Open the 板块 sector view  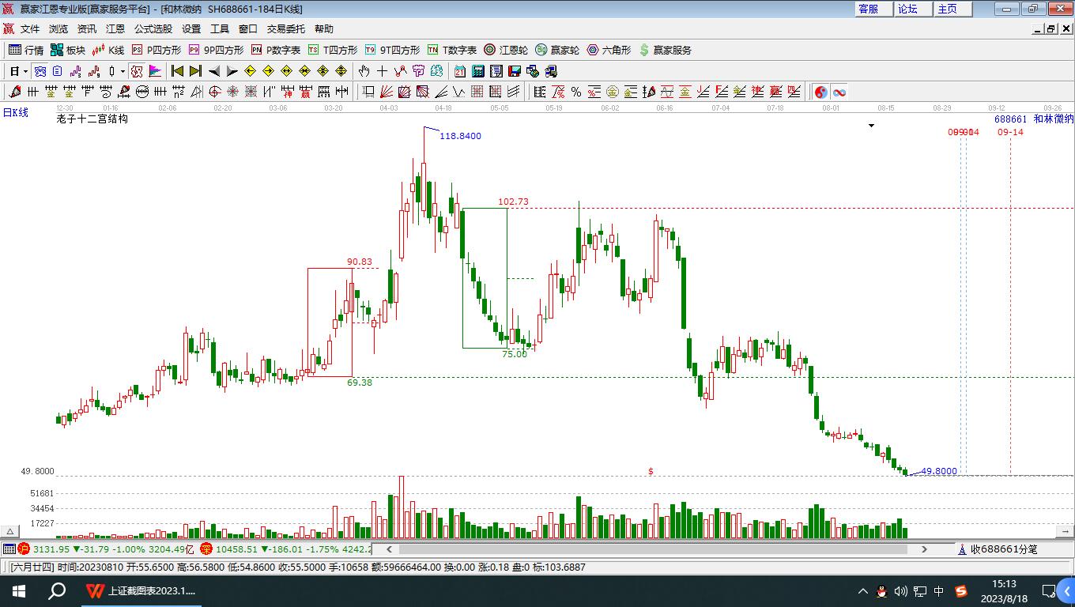(68, 50)
